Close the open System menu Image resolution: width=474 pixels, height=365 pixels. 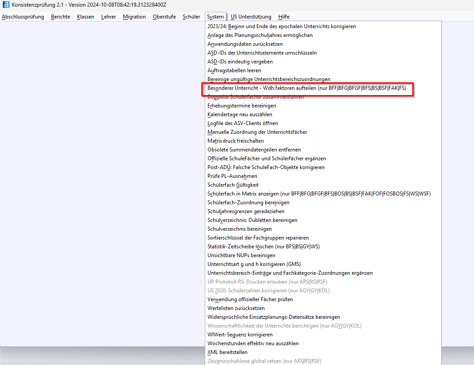(x=215, y=17)
